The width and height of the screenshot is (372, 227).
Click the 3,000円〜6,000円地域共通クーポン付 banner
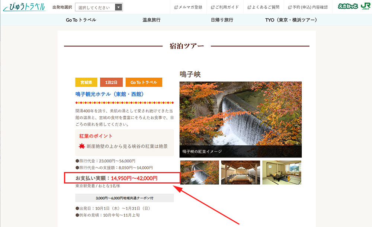(x=125, y=198)
